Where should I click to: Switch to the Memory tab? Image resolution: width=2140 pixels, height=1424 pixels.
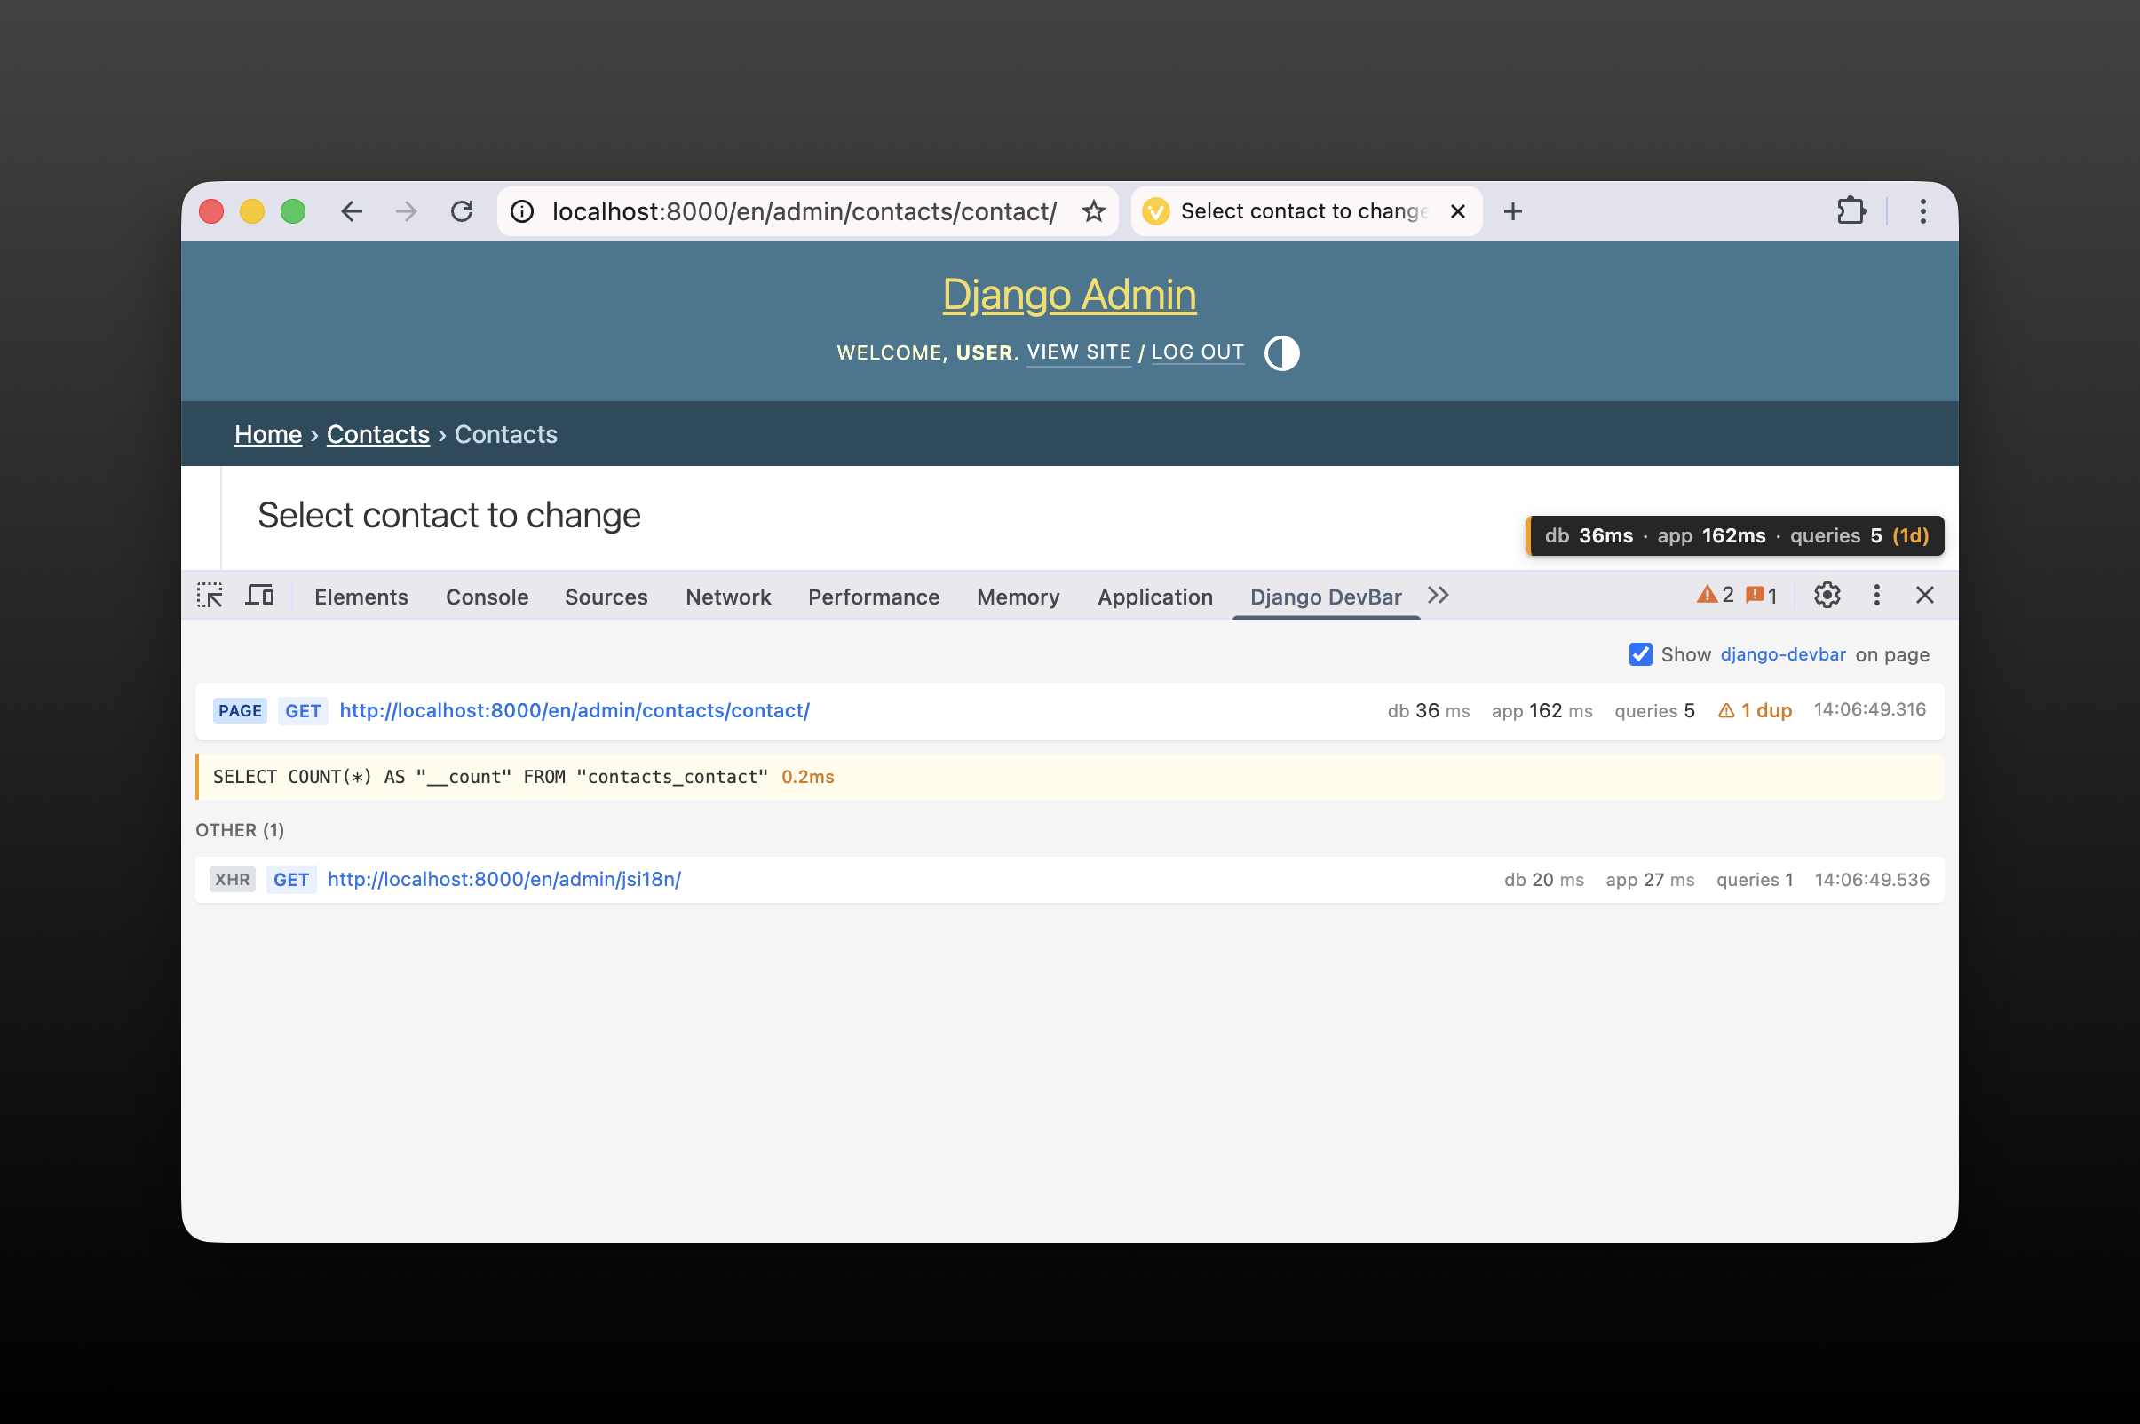[1018, 597]
